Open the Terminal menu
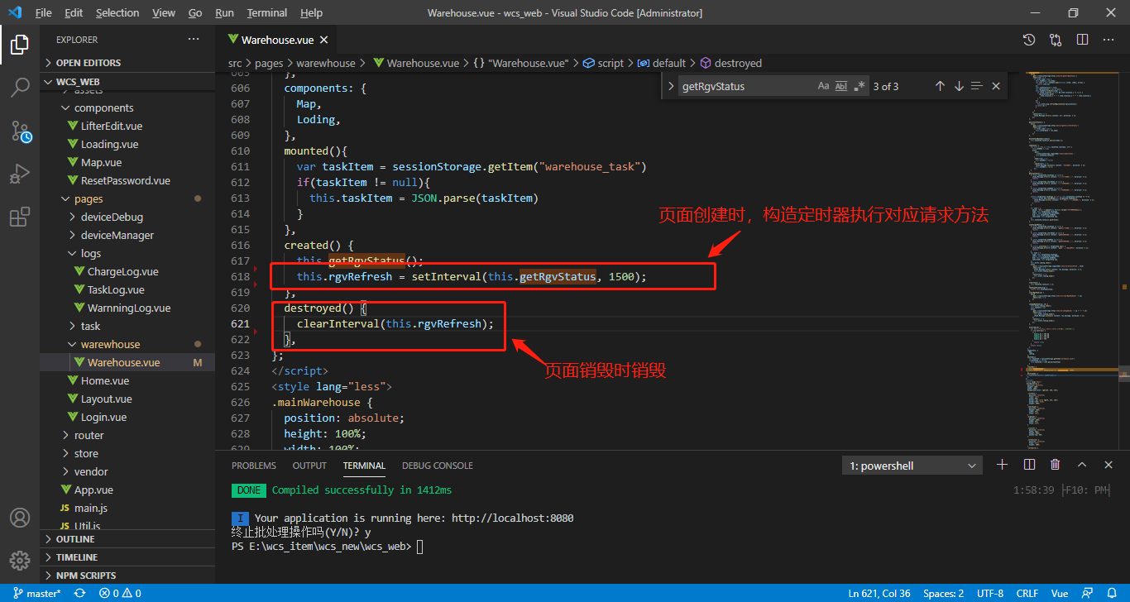The image size is (1130, 602). [267, 13]
